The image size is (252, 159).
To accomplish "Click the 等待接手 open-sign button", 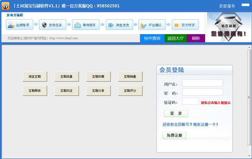I will (x=86, y=24).
